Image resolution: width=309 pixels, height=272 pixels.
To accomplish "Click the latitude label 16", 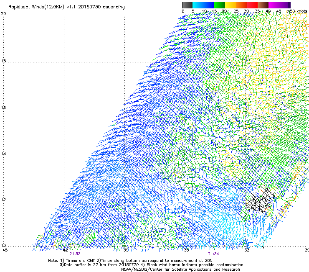I will [3, 108].
